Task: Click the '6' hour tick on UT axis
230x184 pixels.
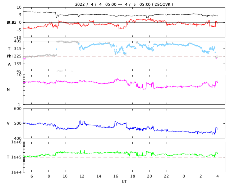Action: point(32,176)
